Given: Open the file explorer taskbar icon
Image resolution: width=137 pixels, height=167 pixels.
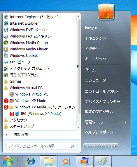Looking at the screenshot, I should pos(49,161).
